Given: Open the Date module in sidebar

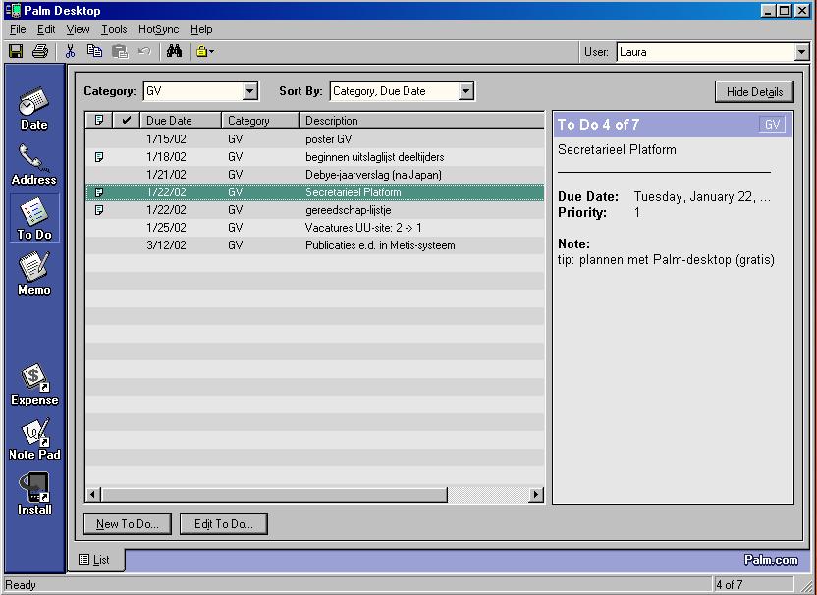Looking at the screenshot, I should click(x=33, y=108).
